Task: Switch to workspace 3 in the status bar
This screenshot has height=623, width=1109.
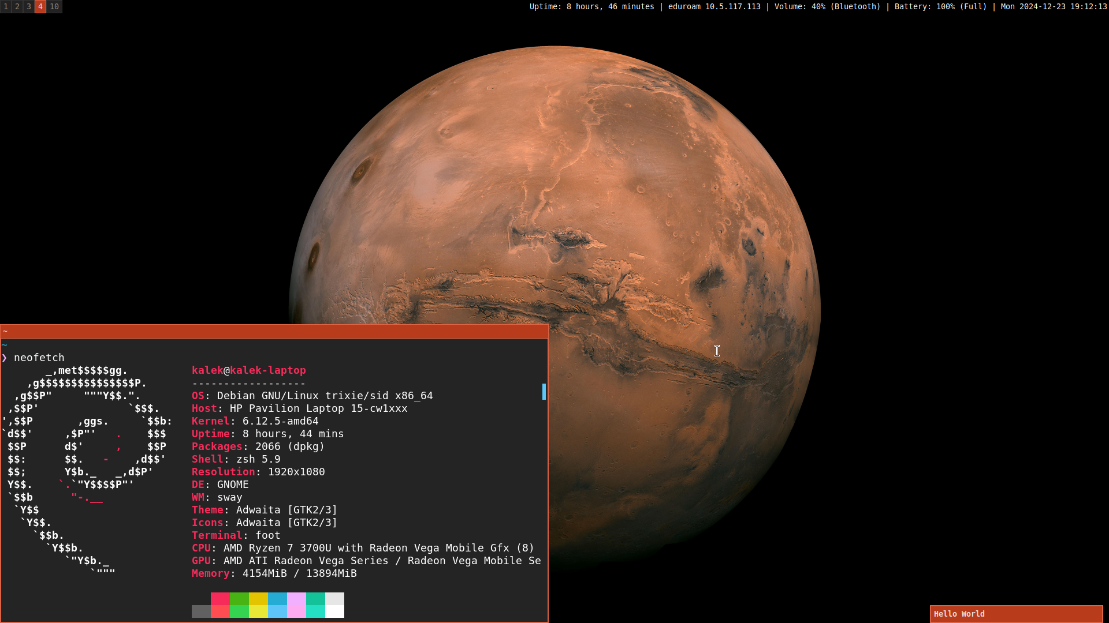Action: pyautogui.click(x=28, y=6)
